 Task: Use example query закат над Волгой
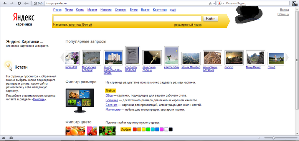[80, 25]
